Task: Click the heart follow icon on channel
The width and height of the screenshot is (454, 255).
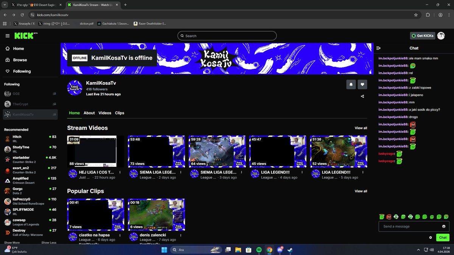Action: point(362,84)
